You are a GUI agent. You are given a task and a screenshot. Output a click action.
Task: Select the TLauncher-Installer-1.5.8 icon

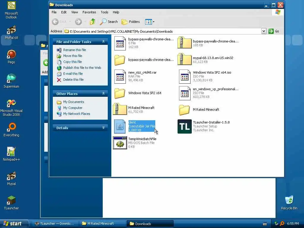(184, 126)
